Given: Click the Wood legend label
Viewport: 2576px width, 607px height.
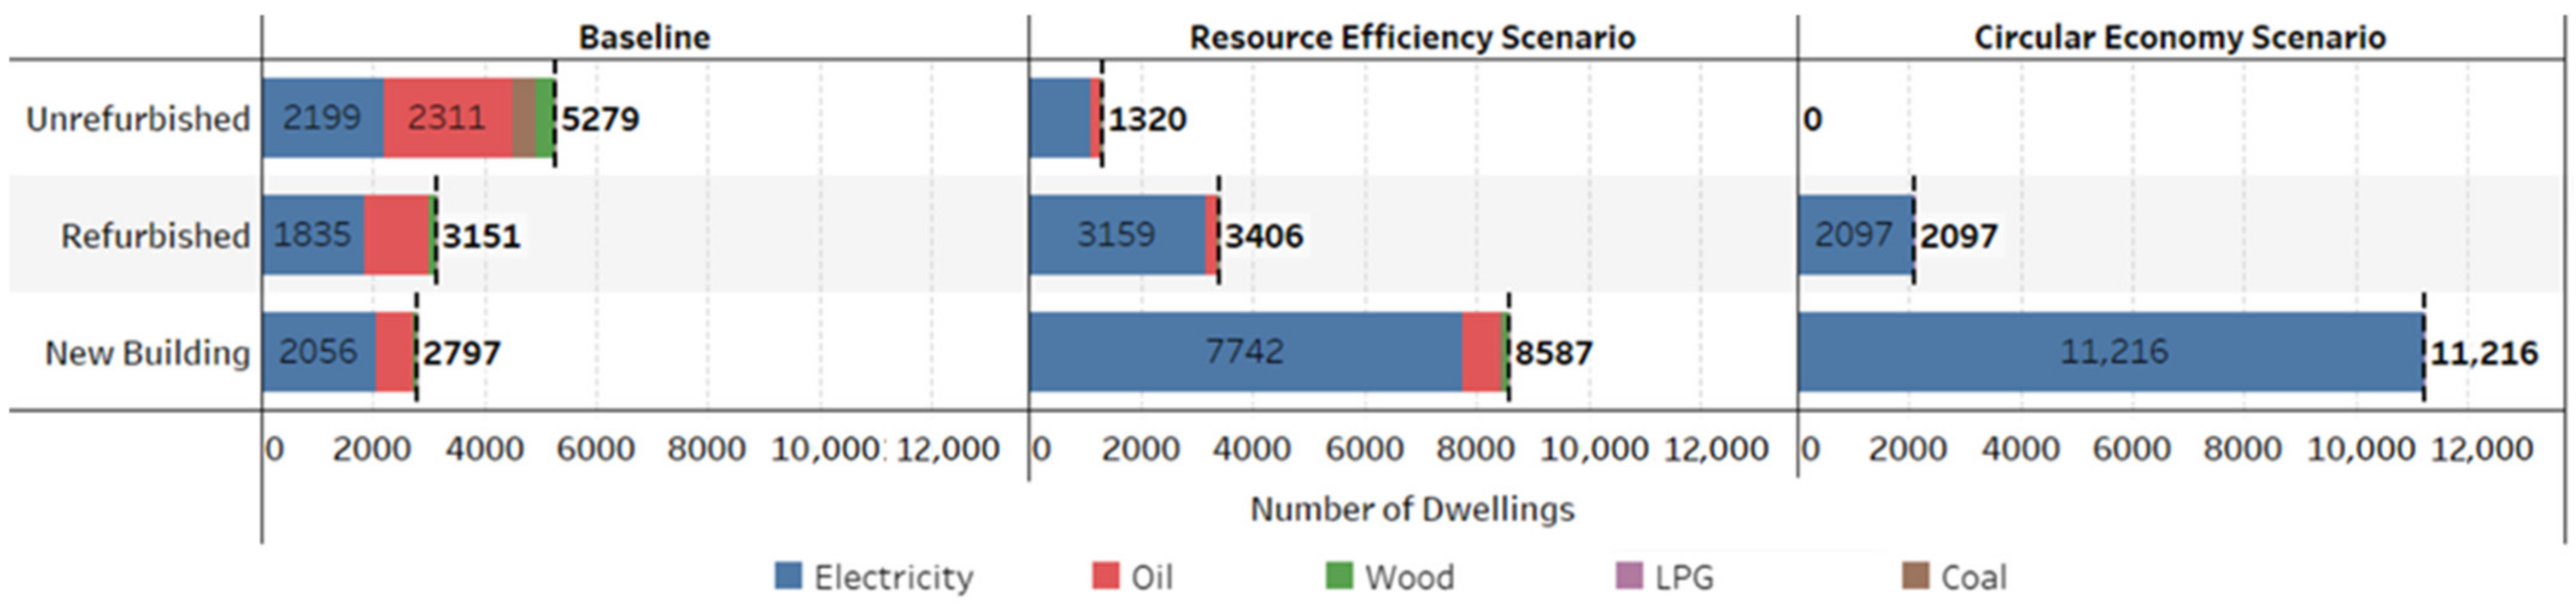Looking at the screenshot, I should (x=1410, y=577).
